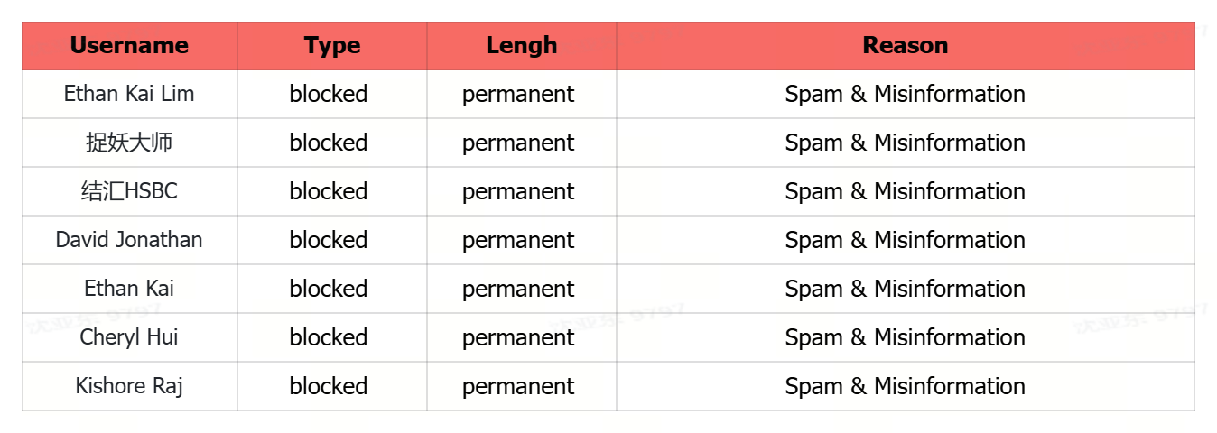Select the blocked cell in 结汇HSBC row

point(329,191)
